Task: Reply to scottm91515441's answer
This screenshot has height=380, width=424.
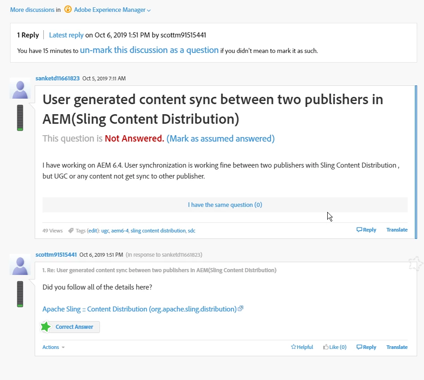Action: click(366, 347)
